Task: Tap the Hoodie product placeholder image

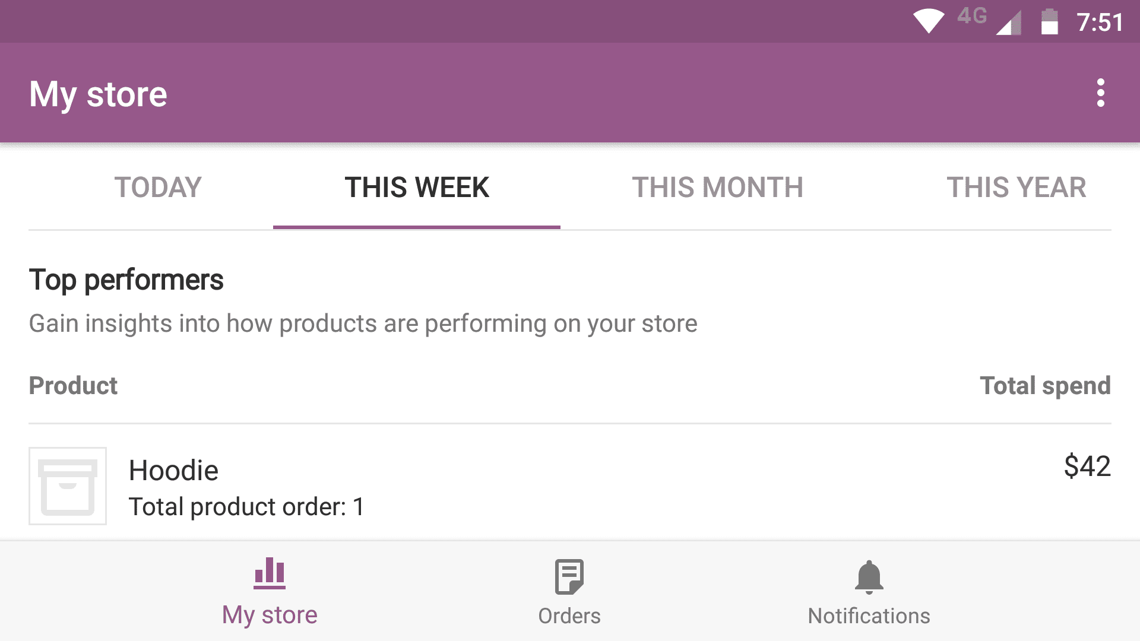Action: 68,486
